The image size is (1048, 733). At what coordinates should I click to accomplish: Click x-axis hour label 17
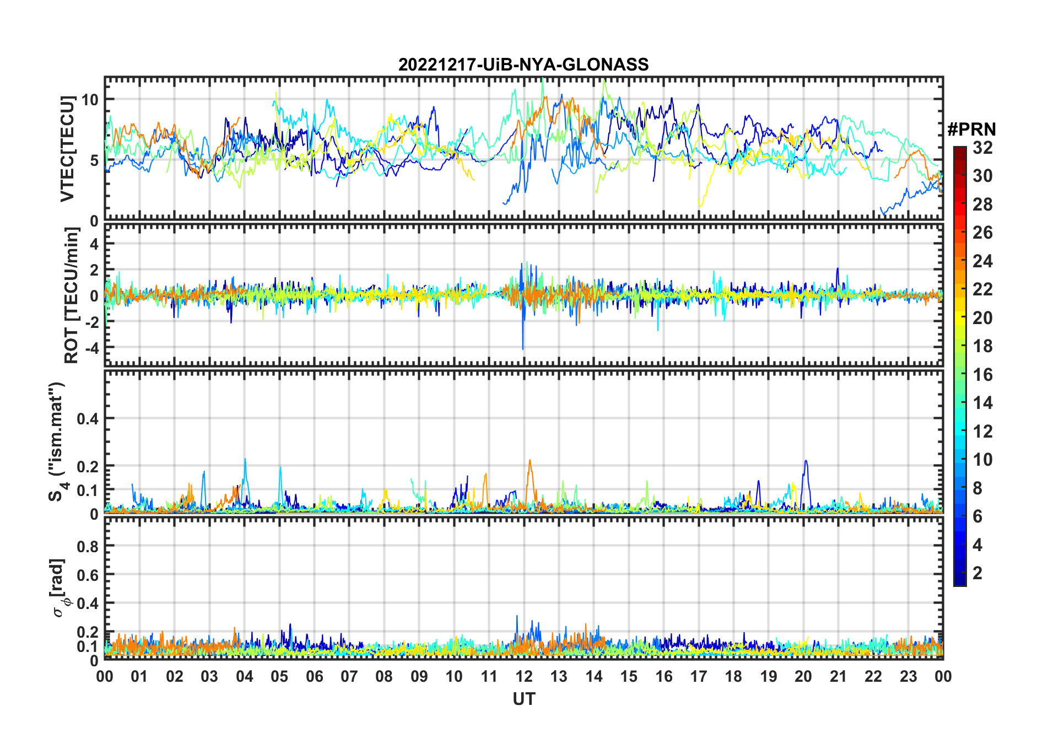(699, 676)
